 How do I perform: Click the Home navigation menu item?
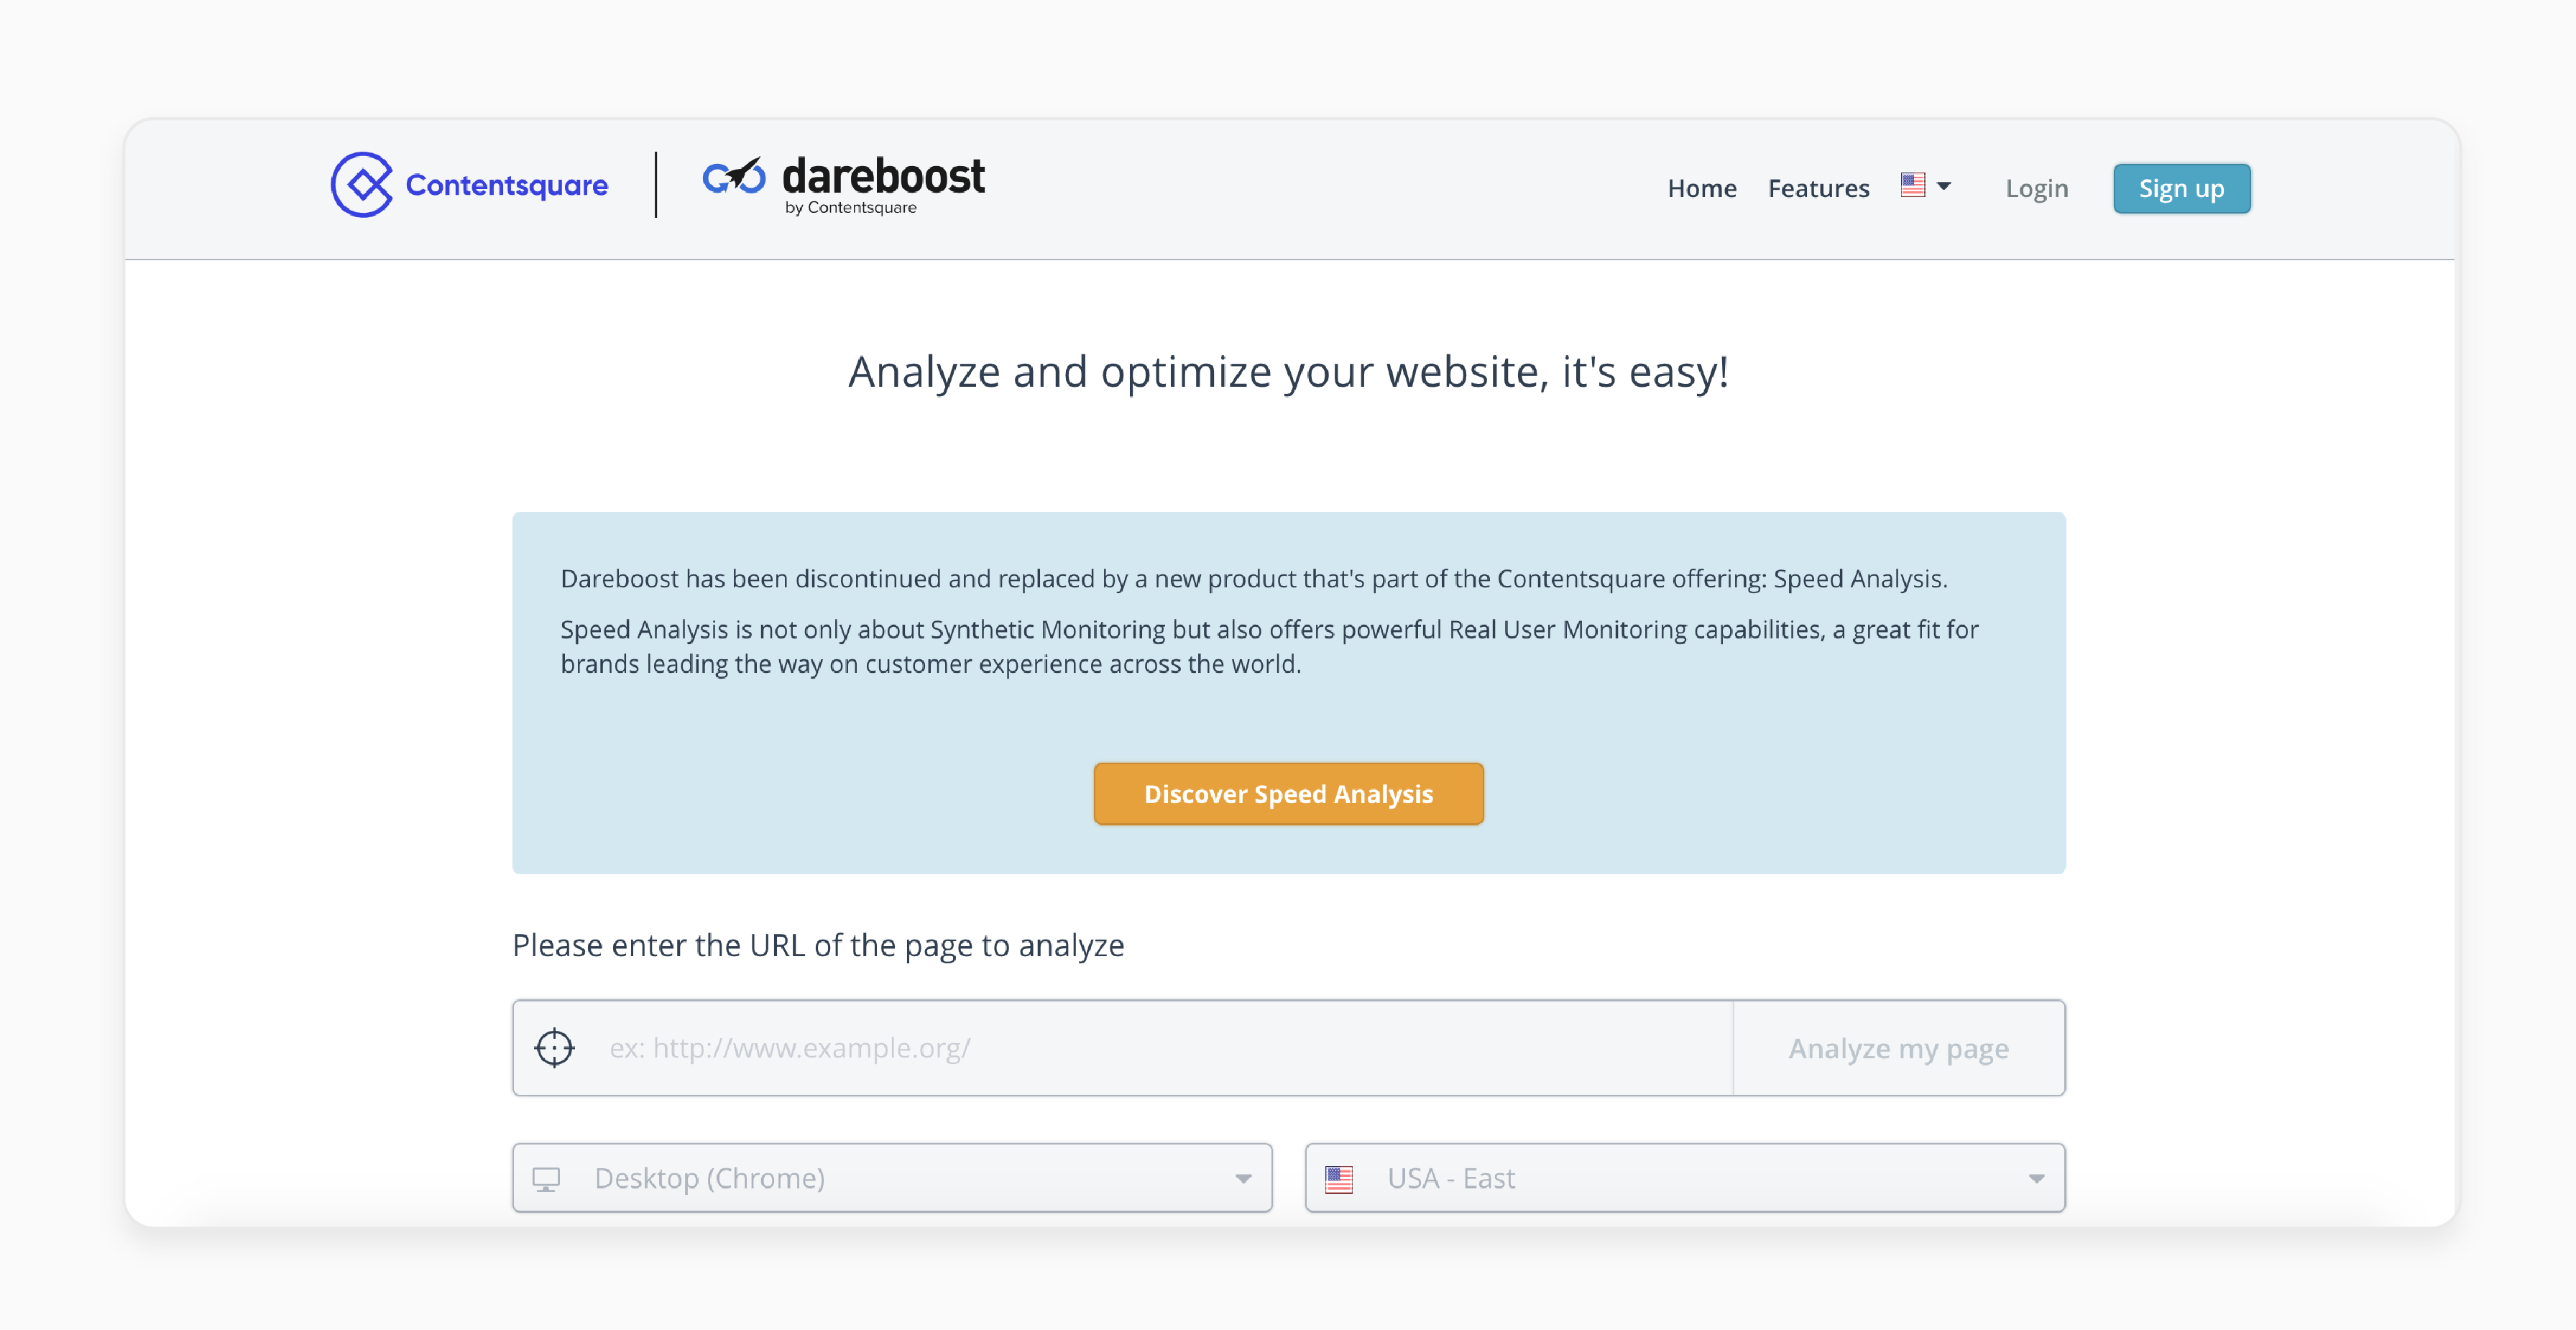[x=1701, y=188]
